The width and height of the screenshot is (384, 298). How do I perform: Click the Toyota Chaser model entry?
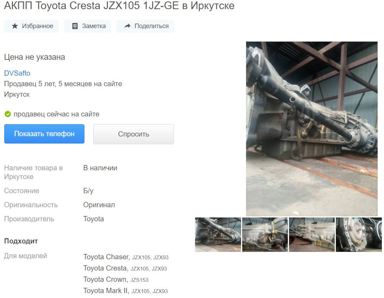(x=126, y=257)
